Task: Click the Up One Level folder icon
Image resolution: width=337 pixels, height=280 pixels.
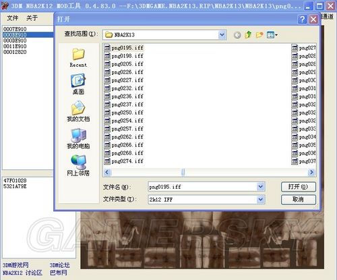Action: point(248,35)
